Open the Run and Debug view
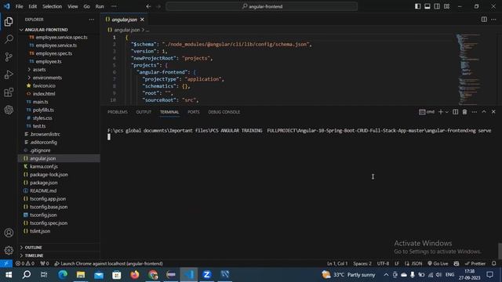 [x=9, y=74]
